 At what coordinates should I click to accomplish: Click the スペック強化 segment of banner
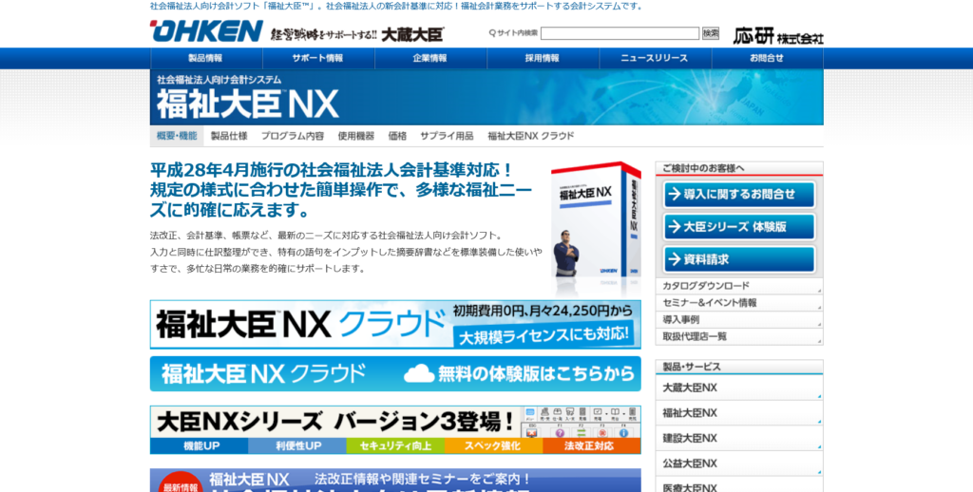coord(493,446)
